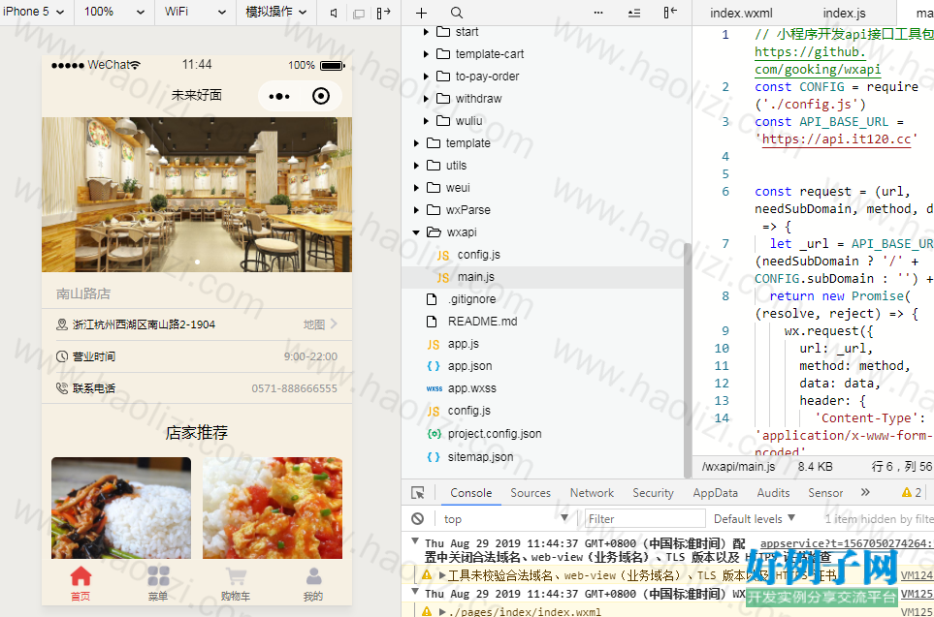Click the detach simulator window icon
This screenshot has height=617, width=934.
[359, 14]
